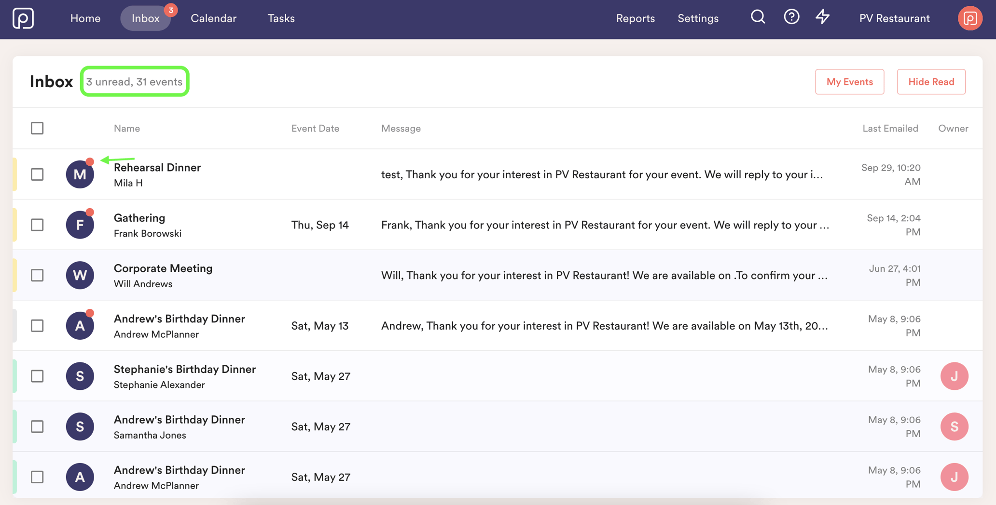Open the profile avatar menu top right
This screenshot has height=505, width=996.
[x=970, y=18]
